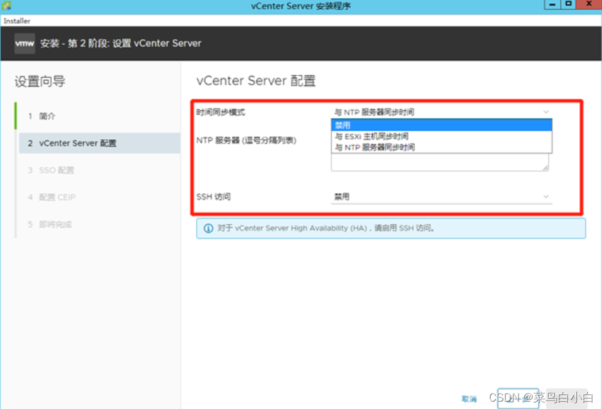Select 禁用 in time sync list
The height and width of the screenshot is (409, 602).
coord(441,125)
